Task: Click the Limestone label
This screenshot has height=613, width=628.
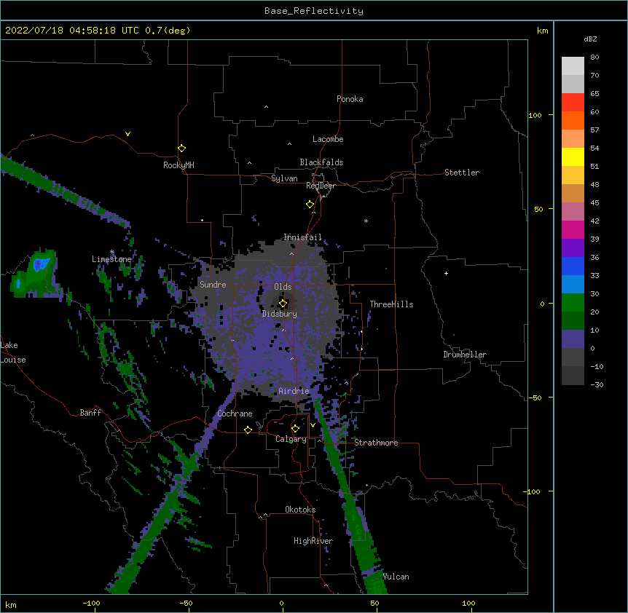Action: coord(111,259)
